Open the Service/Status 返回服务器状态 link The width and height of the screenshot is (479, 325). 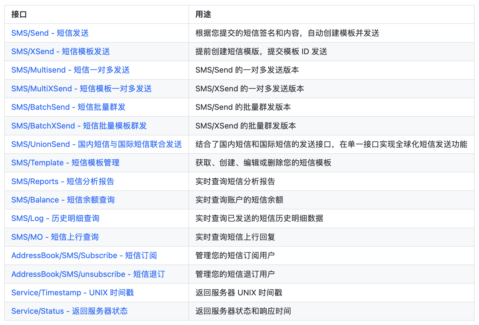click(x=69, y=311)
